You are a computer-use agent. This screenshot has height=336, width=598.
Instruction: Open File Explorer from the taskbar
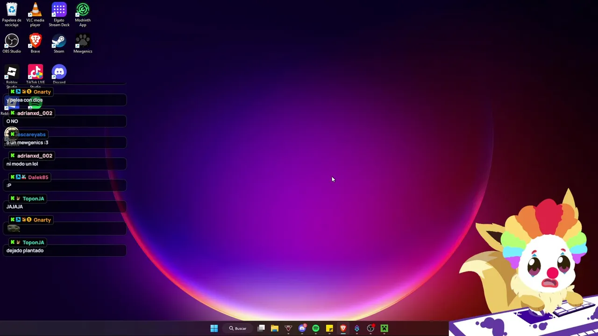pyautogui.click(x=275, y=329)
